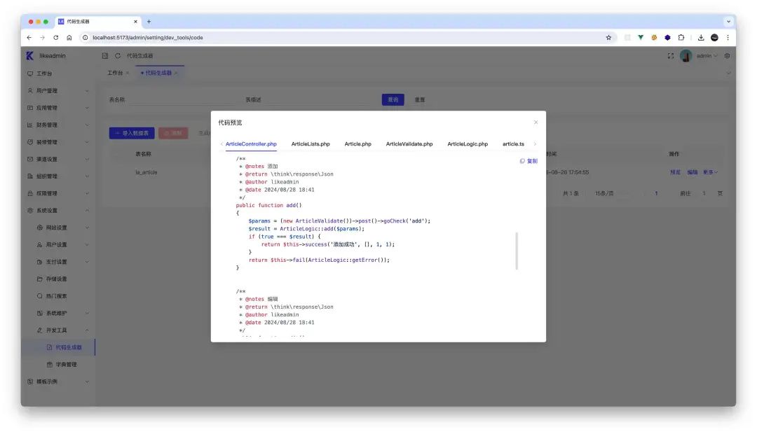Click the 用户管理 user icon in sidebar
The height and width of the screenshot is (434, 757).
(30, 91)
